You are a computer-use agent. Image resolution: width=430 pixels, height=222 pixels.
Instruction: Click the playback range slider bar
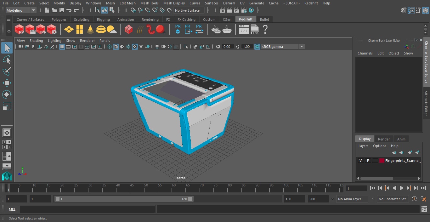pyautogui.click(x=124, y=199)
